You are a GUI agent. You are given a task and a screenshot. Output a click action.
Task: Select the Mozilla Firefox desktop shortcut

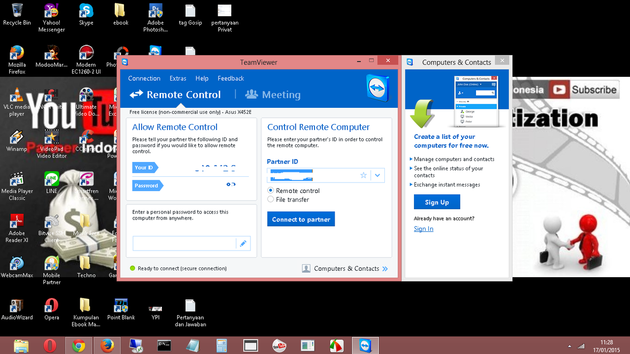tap(17, 60)
